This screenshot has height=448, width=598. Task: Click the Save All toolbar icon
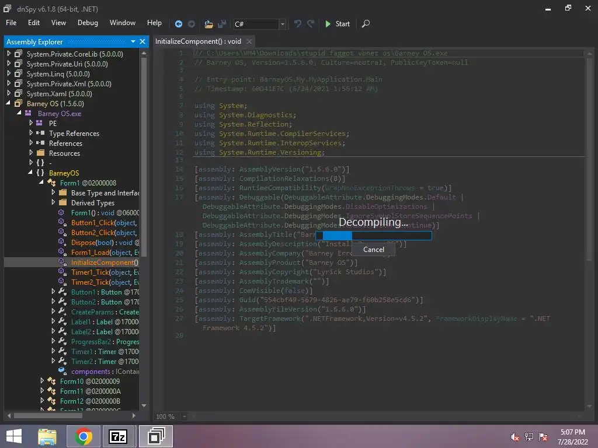(x=222, y=24)
